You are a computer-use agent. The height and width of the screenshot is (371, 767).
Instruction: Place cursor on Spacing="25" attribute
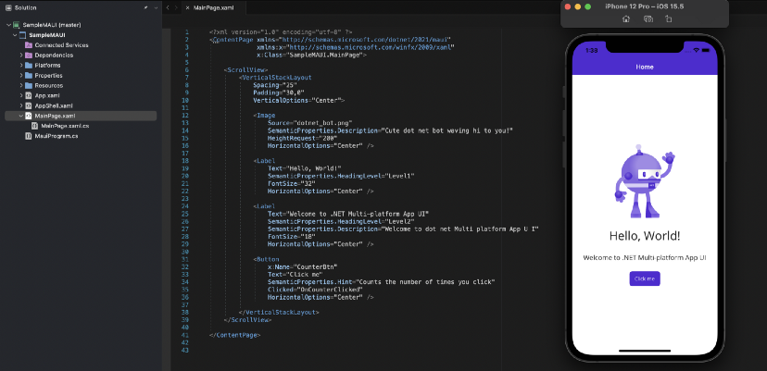(x=275, y=85)
